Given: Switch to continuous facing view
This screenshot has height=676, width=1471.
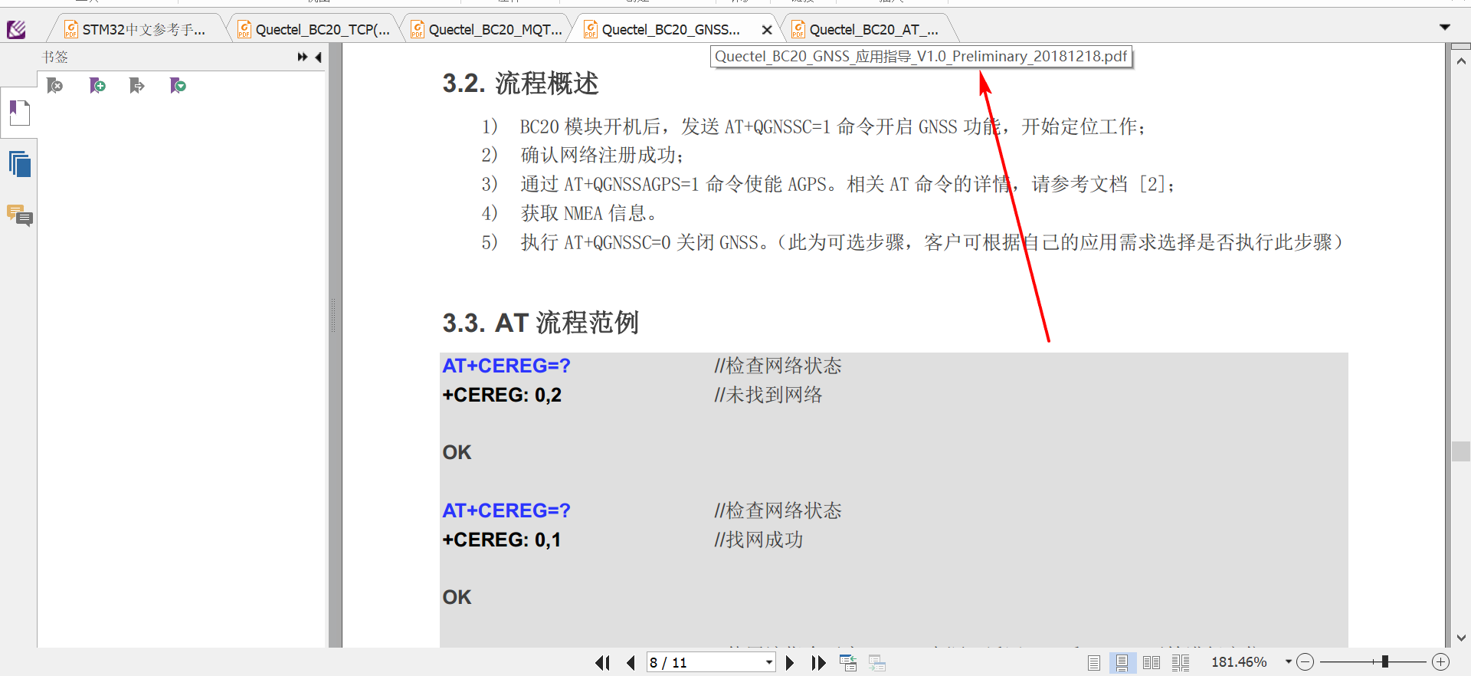Looking at the screenshot, I should pos(1181,663).
